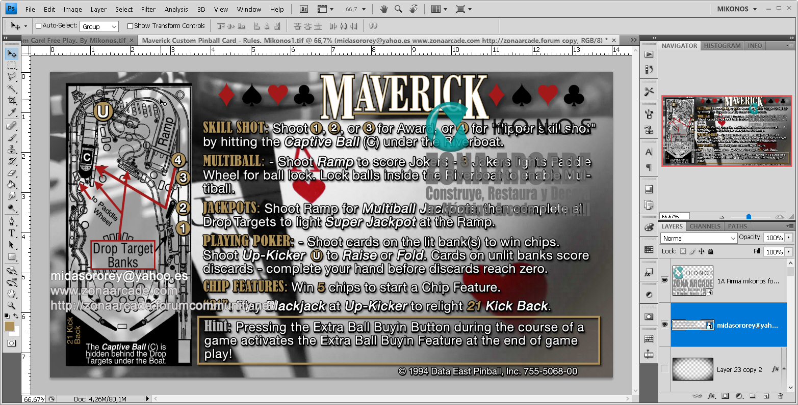Open the Layers panel options menu
The height and width of the screenshot is (405, 798).
click(790, 226)
